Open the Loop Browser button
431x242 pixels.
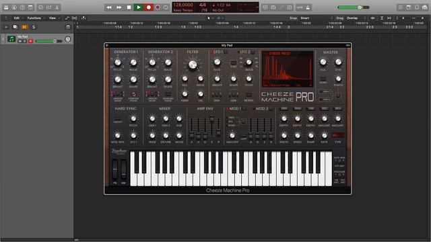pyautogui.click(x=417, y=7)
